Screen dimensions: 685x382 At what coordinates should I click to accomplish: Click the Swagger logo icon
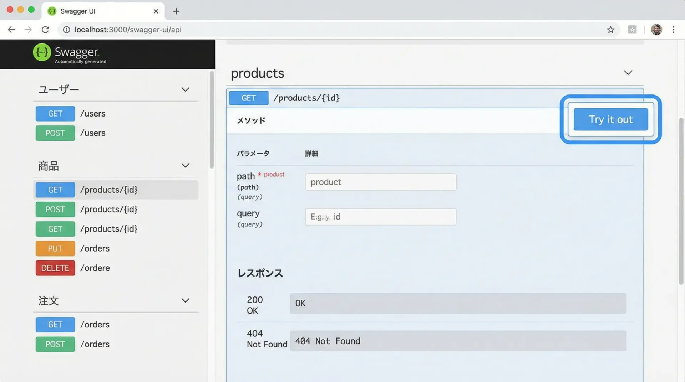tap(42, 52)
